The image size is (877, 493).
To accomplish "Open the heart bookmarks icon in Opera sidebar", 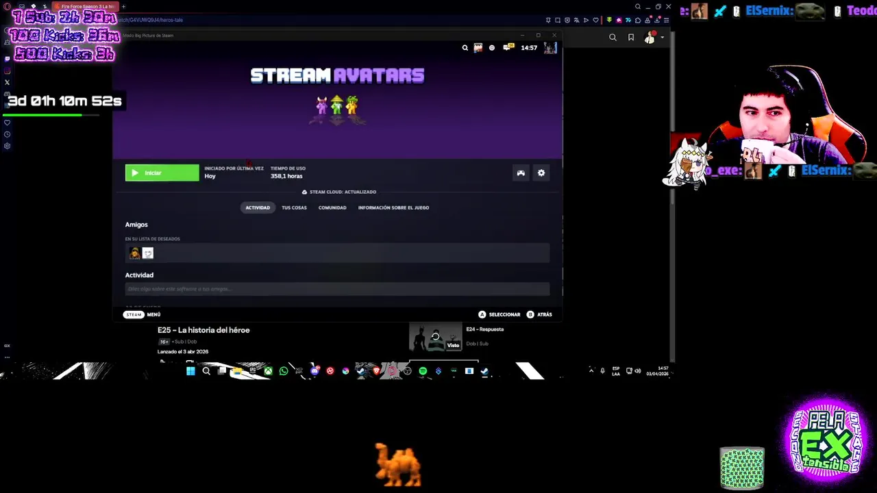I will pyautogui.click(x=7, y=123).
